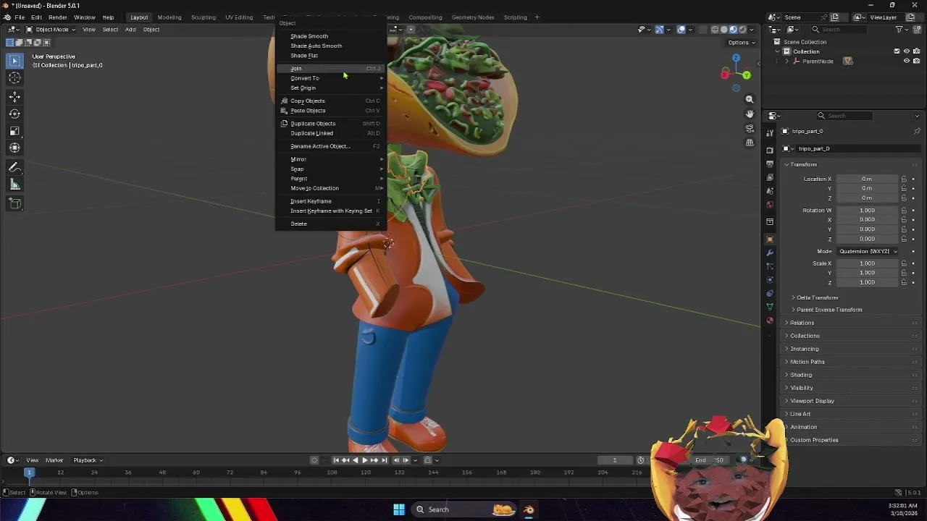Select the Select Box tool in toolbar
The height and width of the screenshot is (521, 927).
[x=14, y=60]
